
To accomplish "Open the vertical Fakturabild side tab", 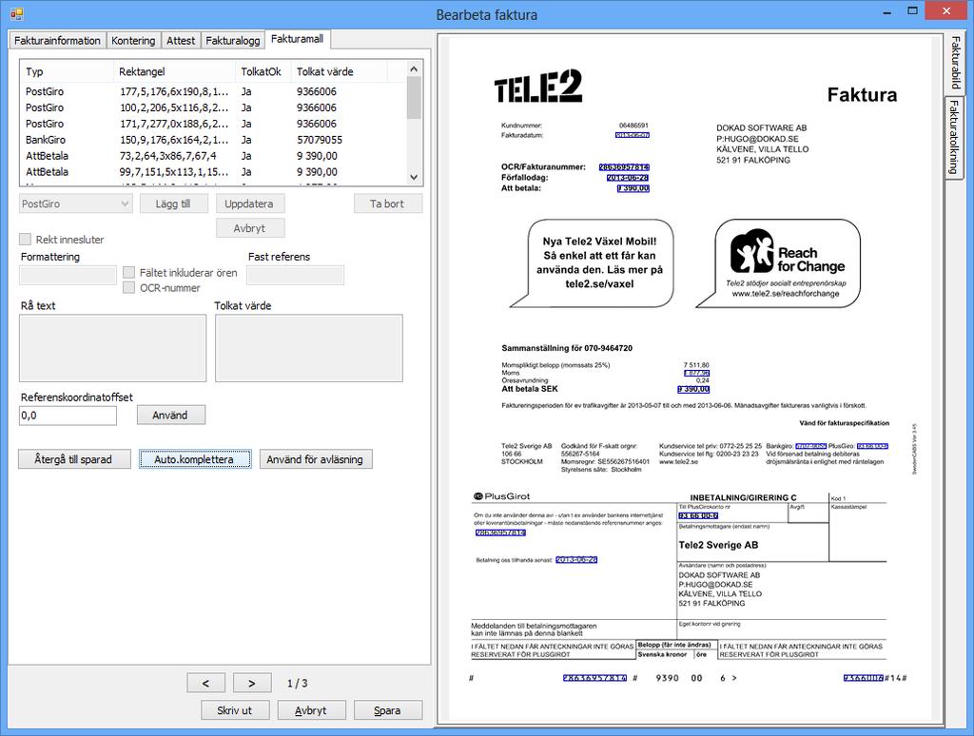I will click(955, 62).
